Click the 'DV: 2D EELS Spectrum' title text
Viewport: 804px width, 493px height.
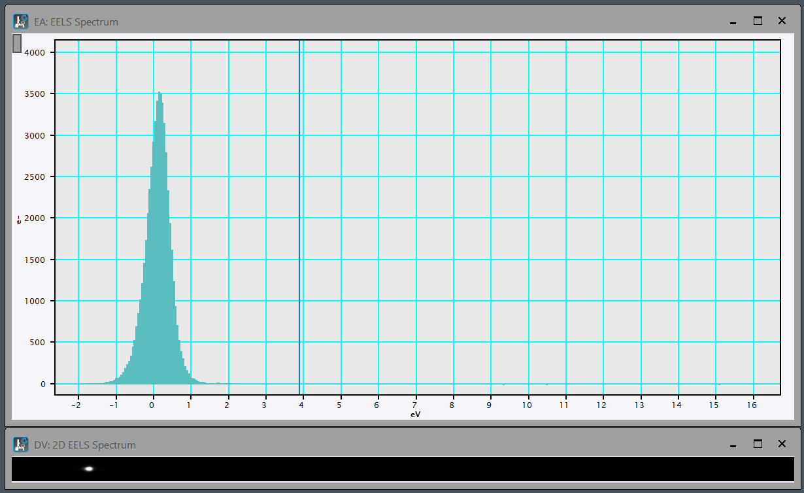pos(85,445)
